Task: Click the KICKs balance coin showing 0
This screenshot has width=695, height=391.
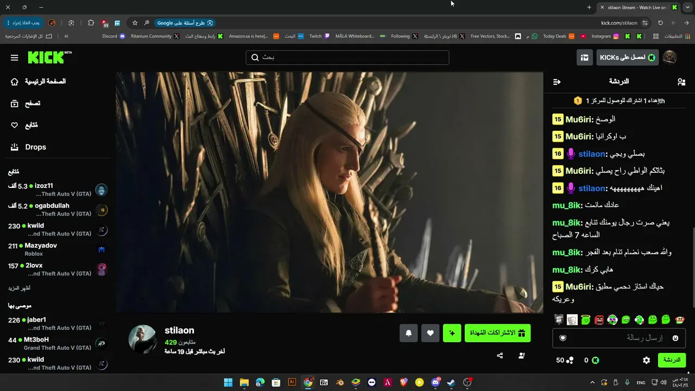Action: [x=596, y=360]
